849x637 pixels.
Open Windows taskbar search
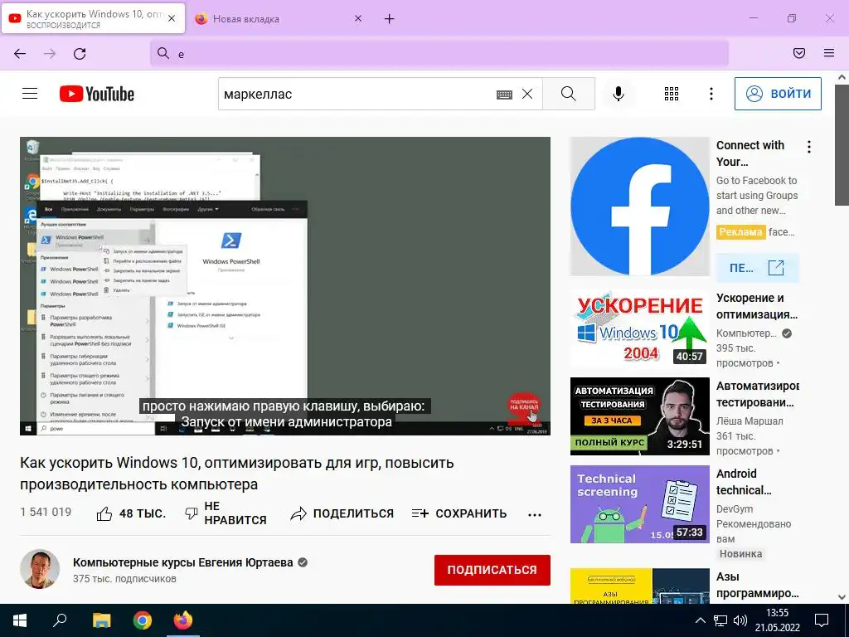[60, 620]
